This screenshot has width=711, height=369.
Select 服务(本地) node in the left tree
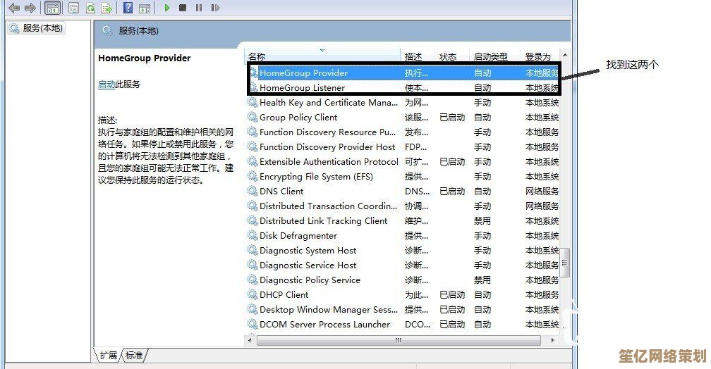[x=42, y=28]
